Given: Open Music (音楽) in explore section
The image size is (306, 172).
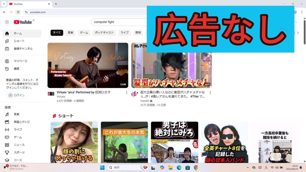Looking at the screenshot, I should pyautogui.click(x=22, y=114).
